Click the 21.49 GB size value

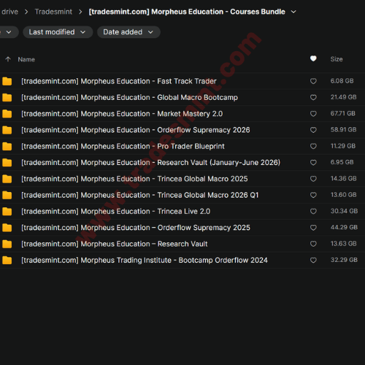tap(343, 97)
